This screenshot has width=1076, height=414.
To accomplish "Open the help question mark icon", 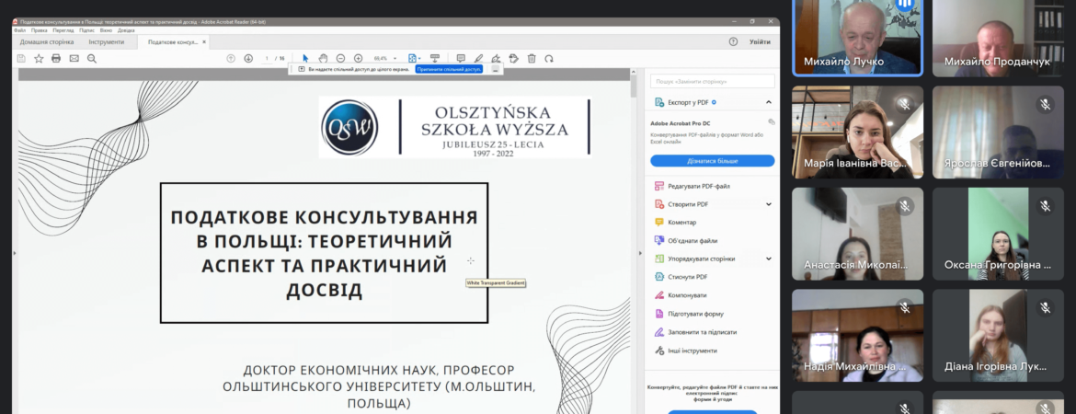I will 733,42.
